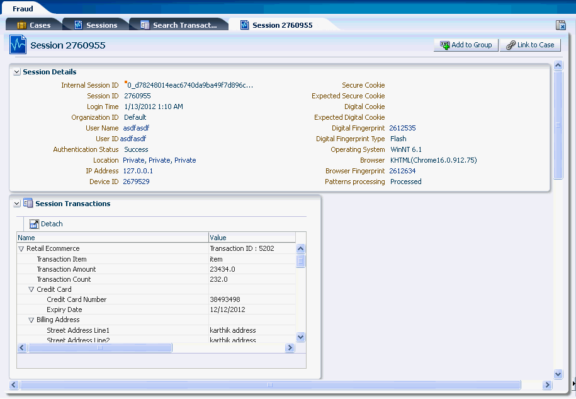This screenshot has height=399, width=576.
Task: Open the asdfasdf User Name link
Action: [136, 128]
